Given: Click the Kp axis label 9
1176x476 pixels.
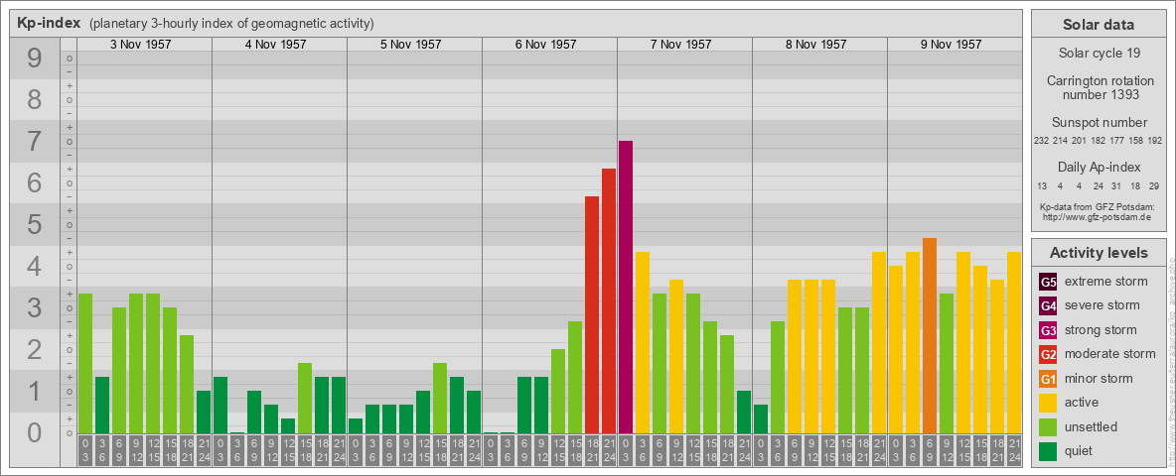Looking at the screenshot, I should pyautogui.click(x=34, y=59).
